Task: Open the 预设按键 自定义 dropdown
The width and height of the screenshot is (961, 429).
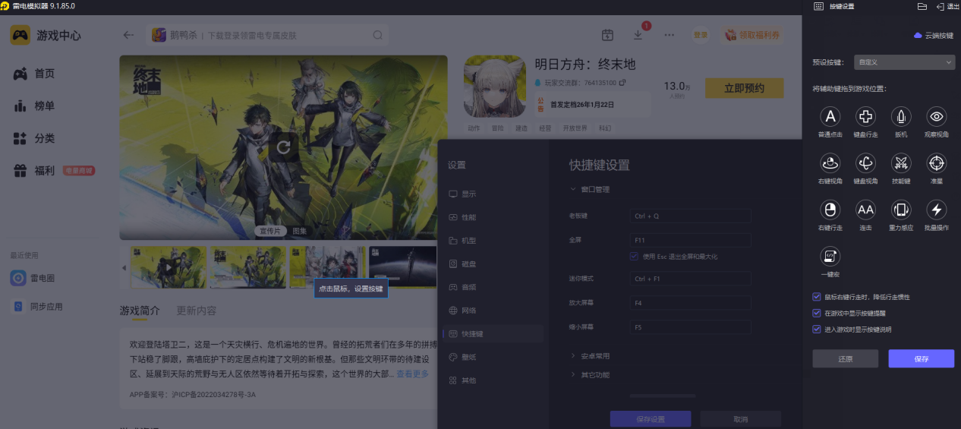Action: tap(904, 62)
